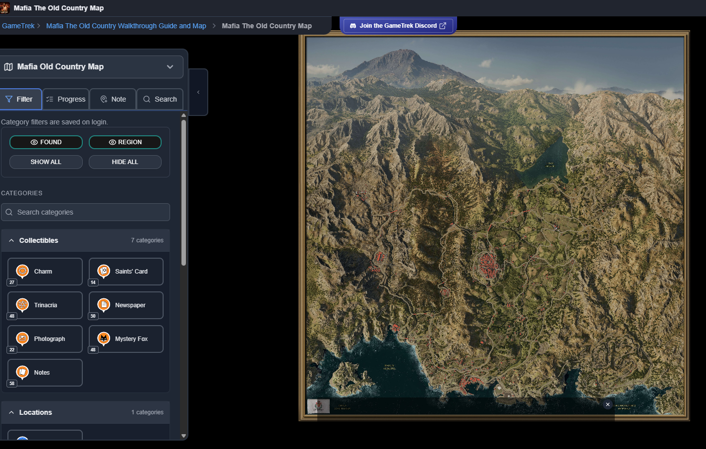
Task: Click the sidebar scrollbar up arrow
Action: tap(183, 115)
